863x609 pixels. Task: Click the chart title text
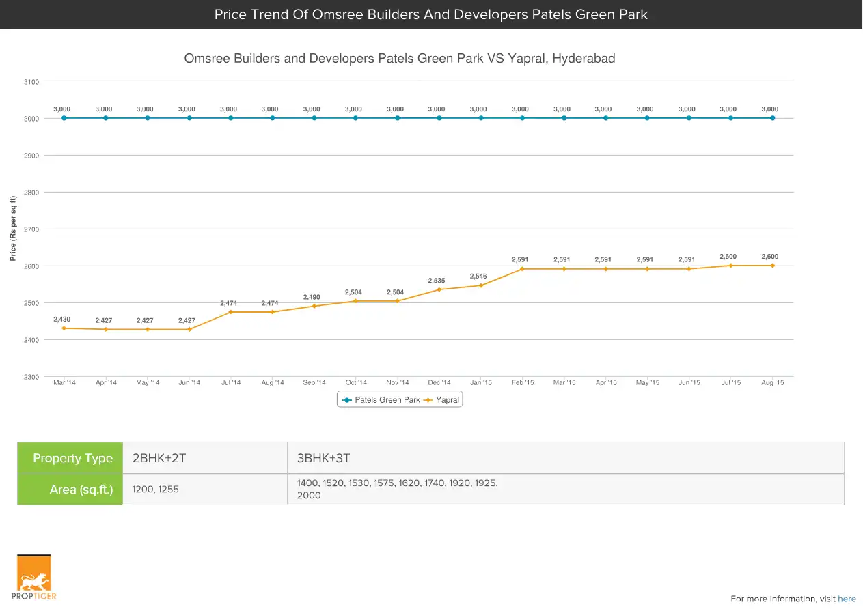[x=399, y=59]
